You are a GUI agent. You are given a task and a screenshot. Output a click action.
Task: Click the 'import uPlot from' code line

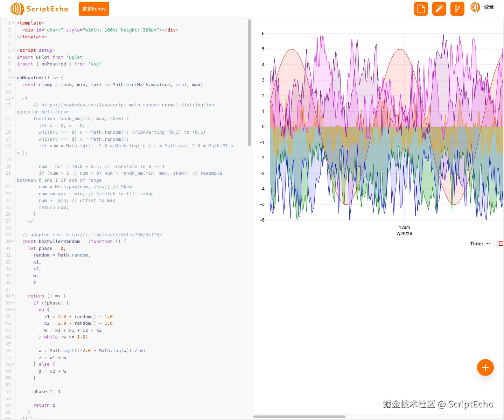click(x=51, y=57)
